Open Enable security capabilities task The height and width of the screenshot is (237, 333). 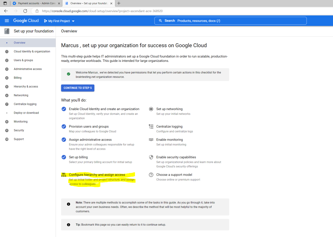pos(176,157)
